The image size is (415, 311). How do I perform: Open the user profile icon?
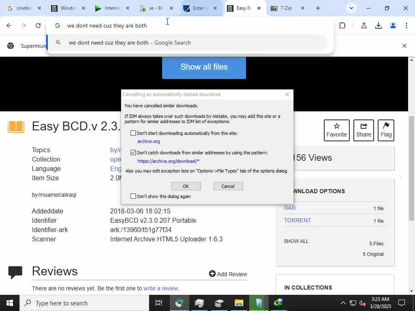393,26
